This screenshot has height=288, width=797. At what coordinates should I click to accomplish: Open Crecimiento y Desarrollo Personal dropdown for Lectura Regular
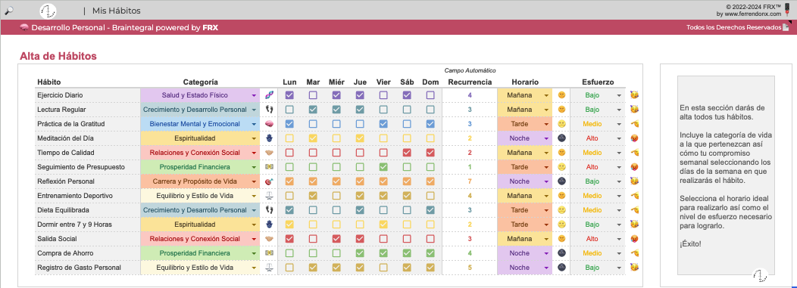click(x=254, y=110)
